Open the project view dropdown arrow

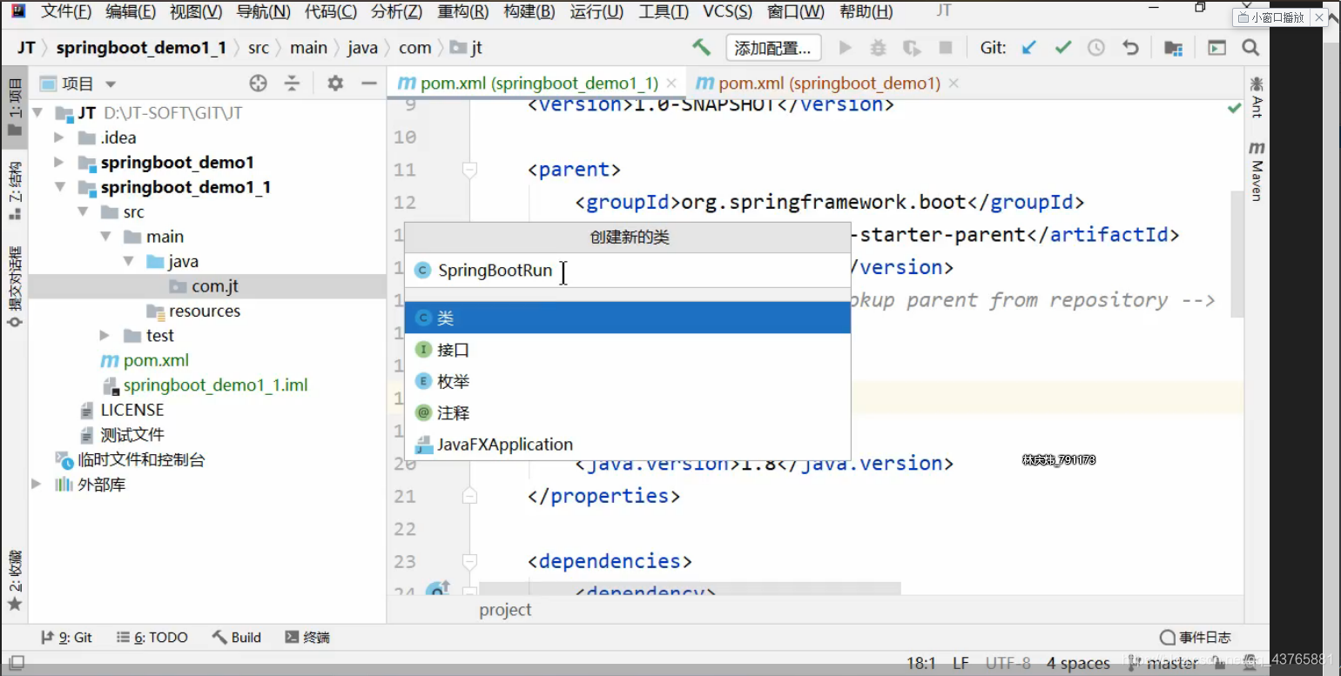tap(111, 84)
